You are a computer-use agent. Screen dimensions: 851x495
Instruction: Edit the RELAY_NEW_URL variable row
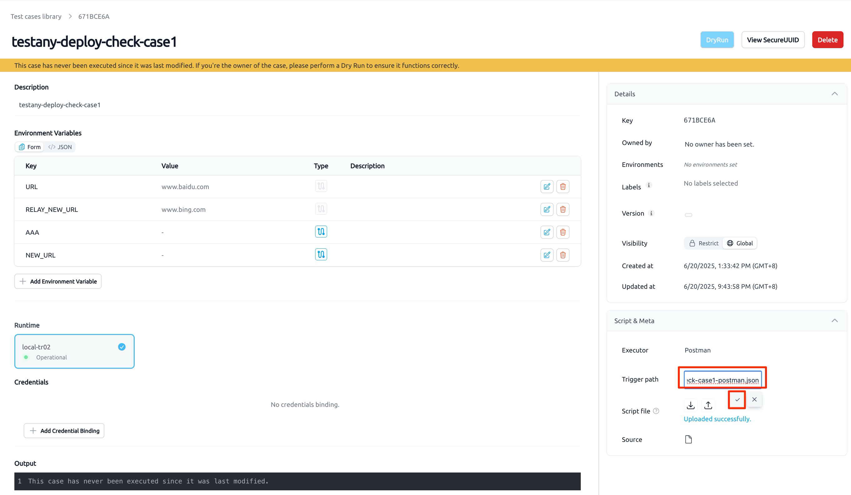pyautogui.click(x=547, y=209)
